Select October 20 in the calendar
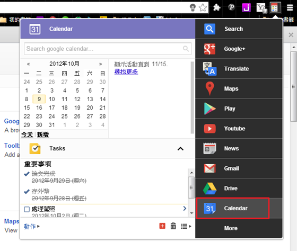The image size is (297, 251). (x=90, y=107)
